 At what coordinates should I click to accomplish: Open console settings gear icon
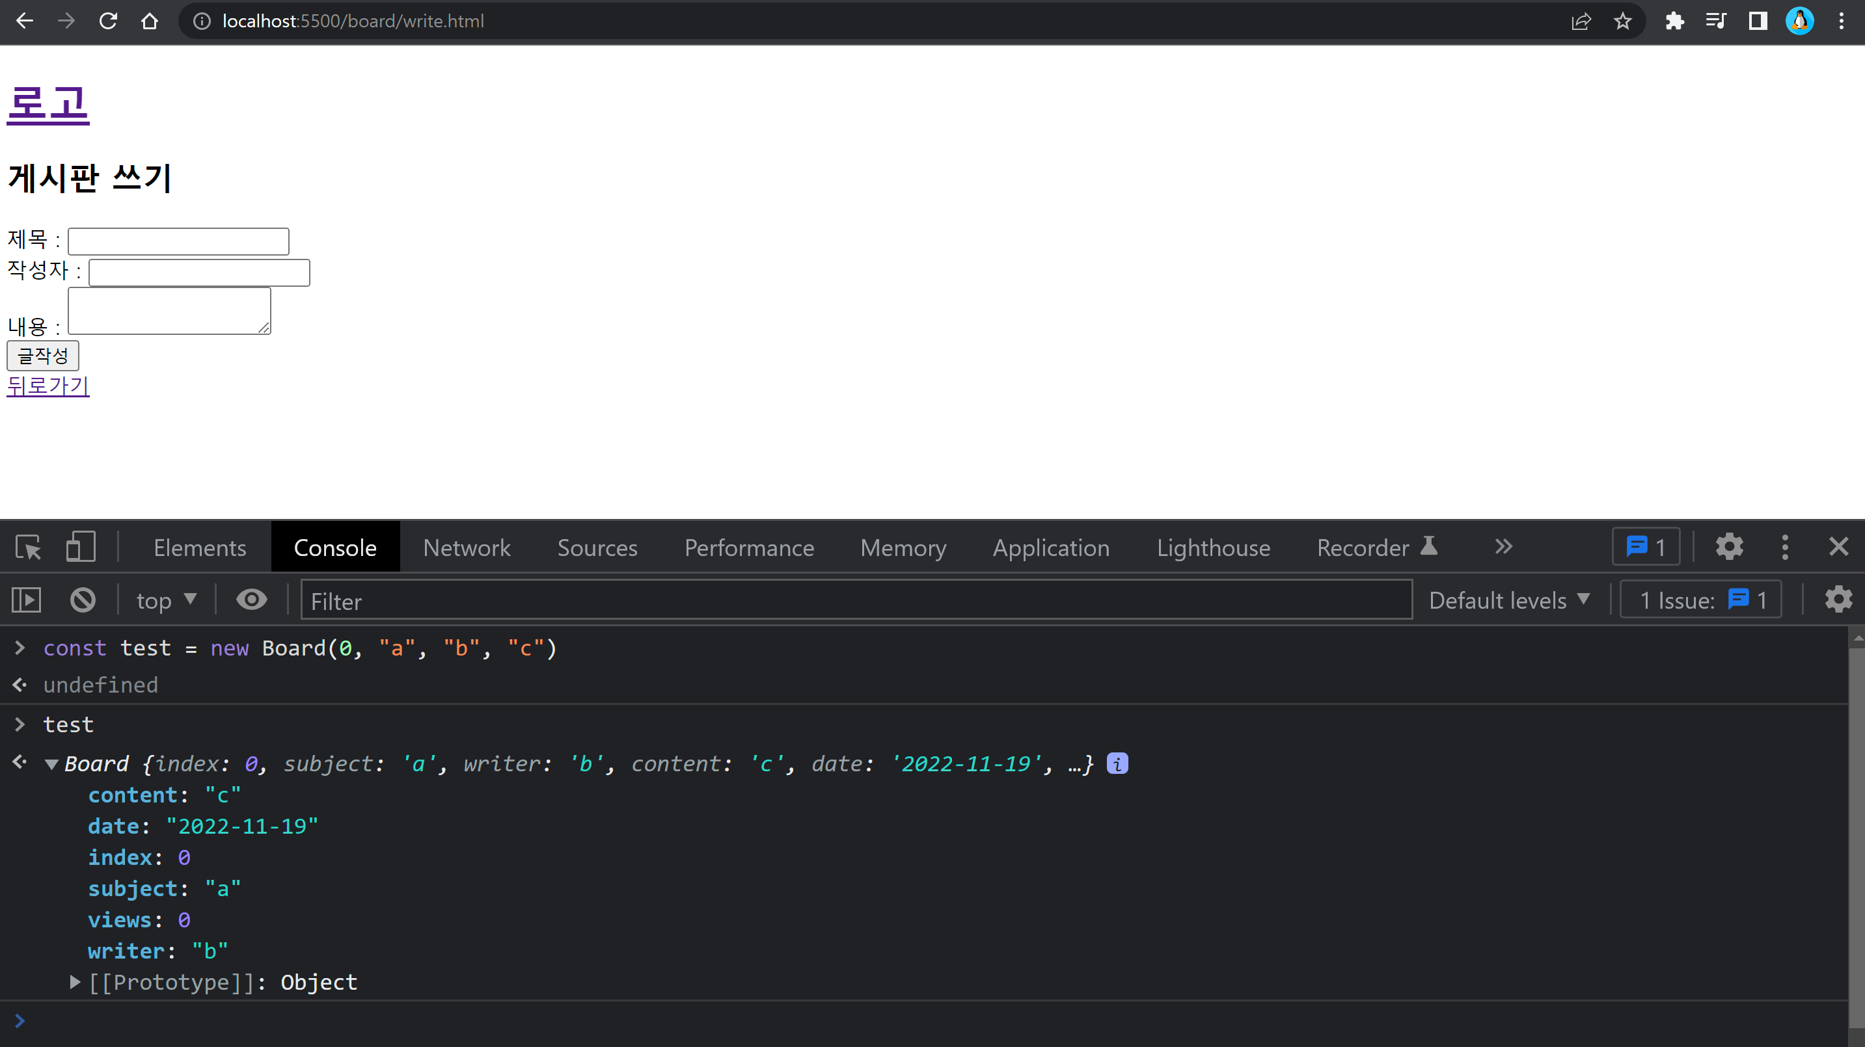point(1838,600)
